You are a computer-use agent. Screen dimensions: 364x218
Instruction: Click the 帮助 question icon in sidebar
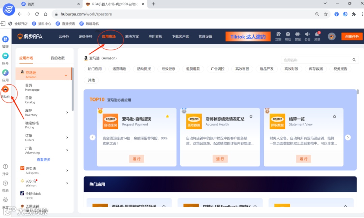5,183
